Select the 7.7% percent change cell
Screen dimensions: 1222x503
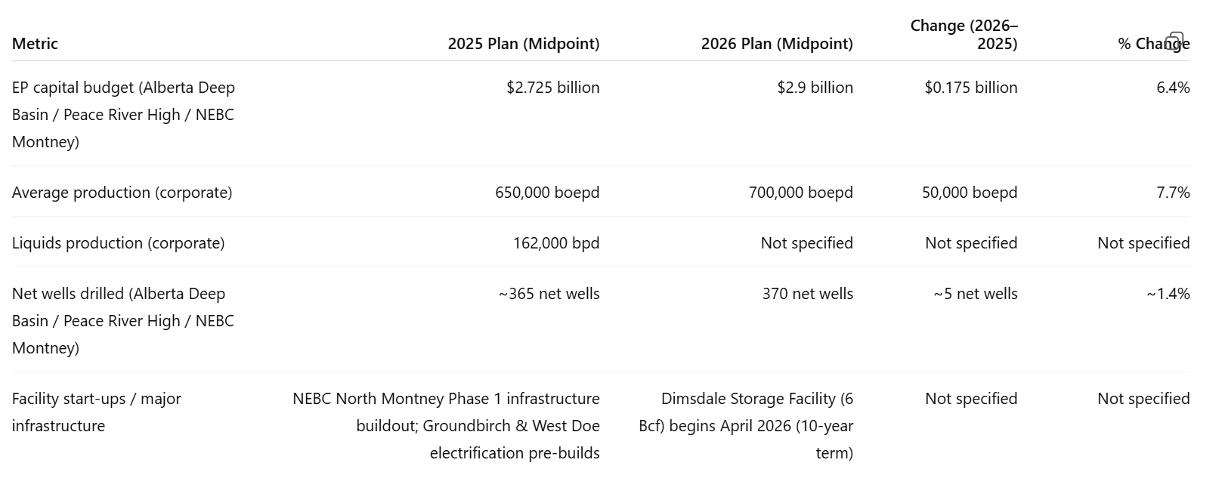tap(1173, 193)
